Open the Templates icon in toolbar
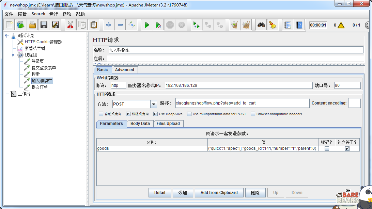 click(21, 25)
